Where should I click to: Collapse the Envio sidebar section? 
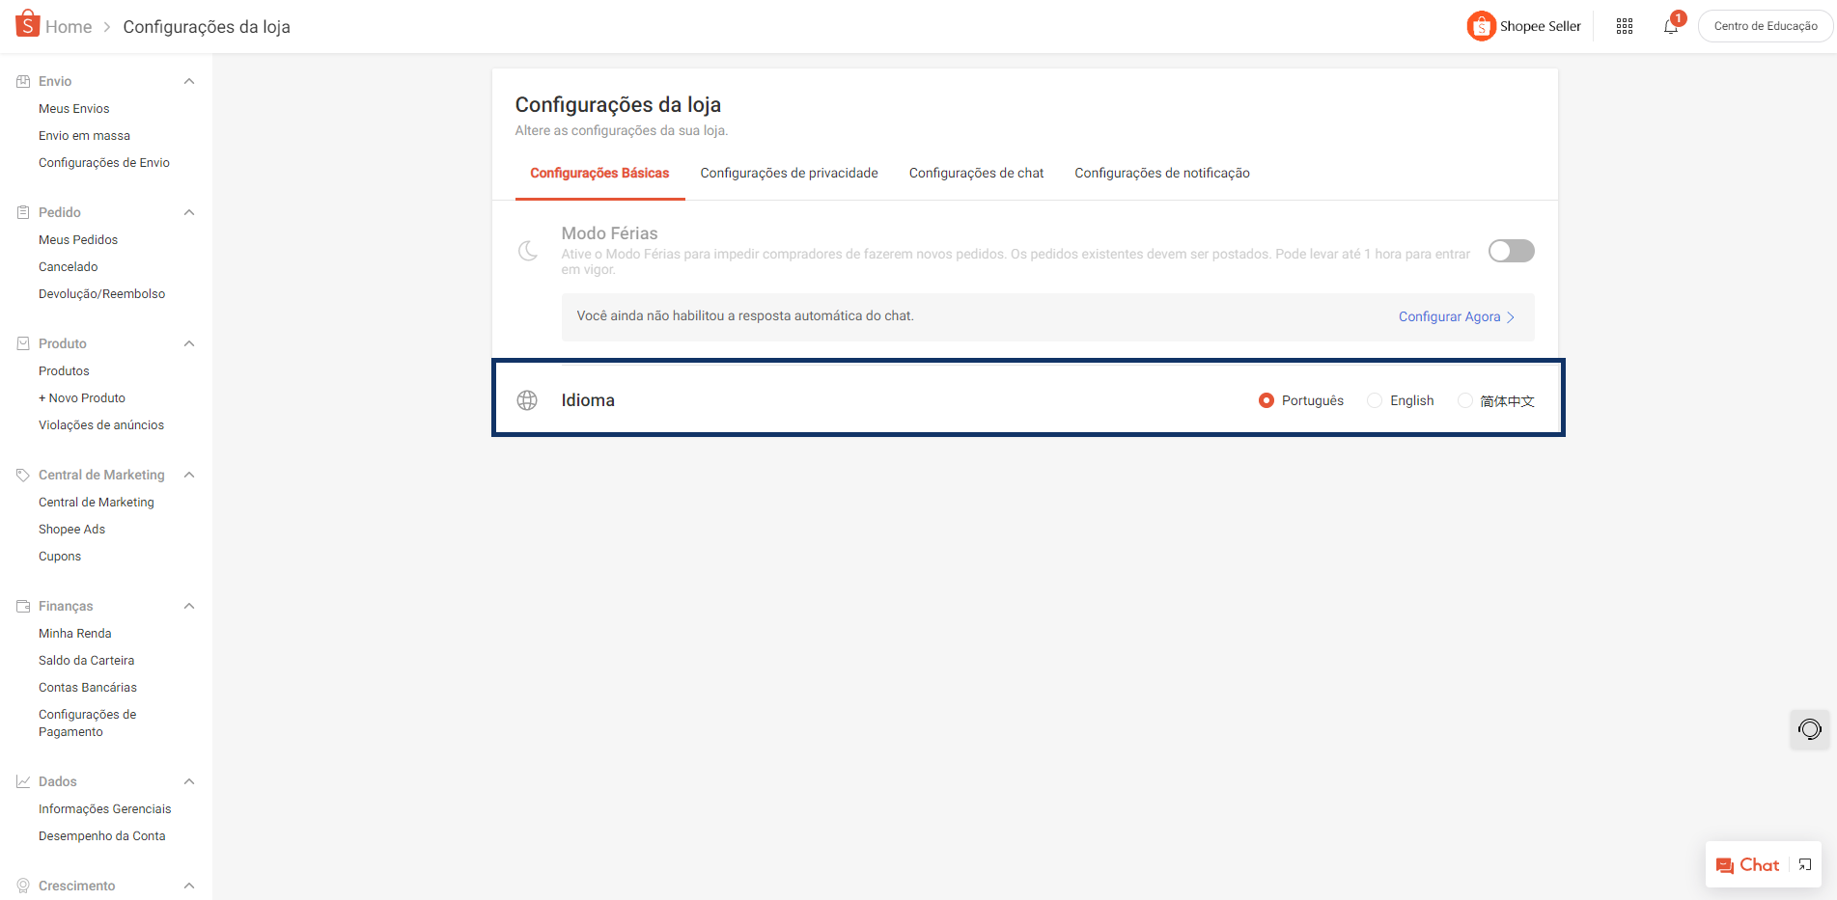pyautogui.click(x=189, y=81)
